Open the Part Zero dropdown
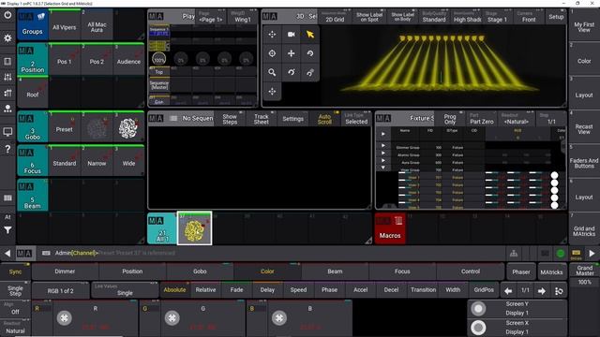 [481, 119]
